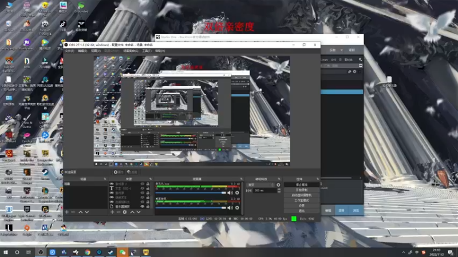Screen dimensions: 458x257
Task: Add a new source with the plus icon
Action: point(111,212)
